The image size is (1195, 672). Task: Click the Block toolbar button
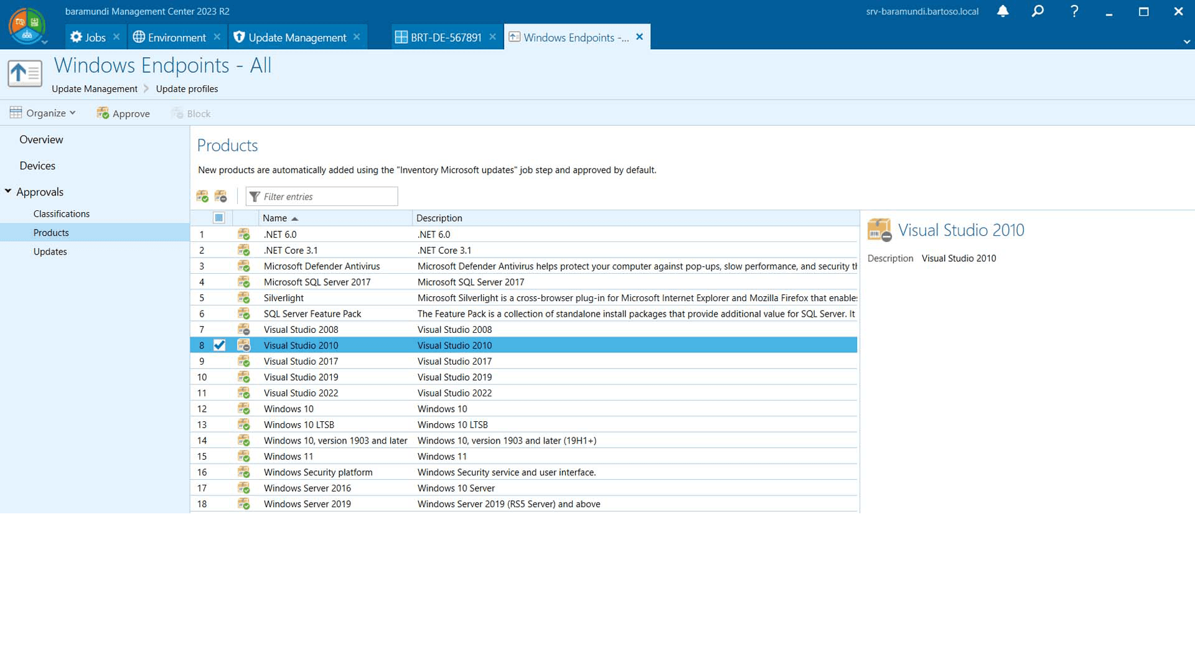click(x=191, y=113)
